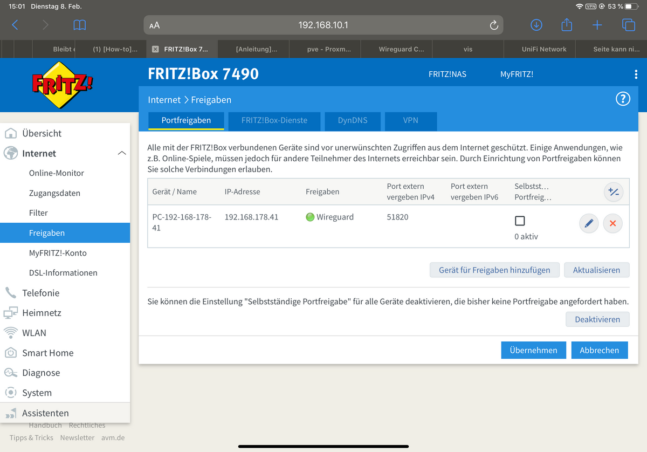Click the WLAN wifi icon in sidebar
This screenshot has width=647, height=452.
[x=11, y=332]
